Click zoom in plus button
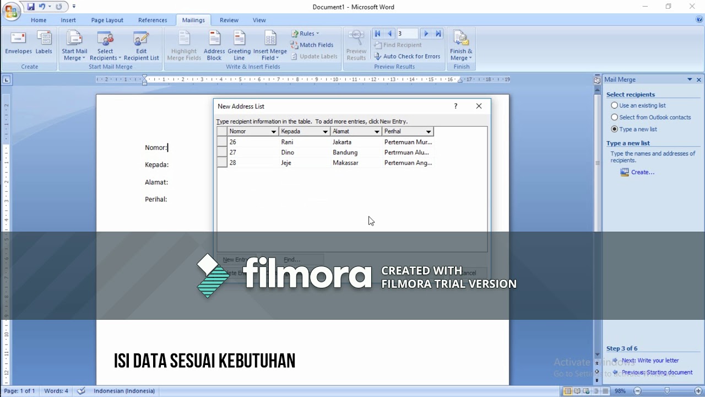 [x=698, y=391]
